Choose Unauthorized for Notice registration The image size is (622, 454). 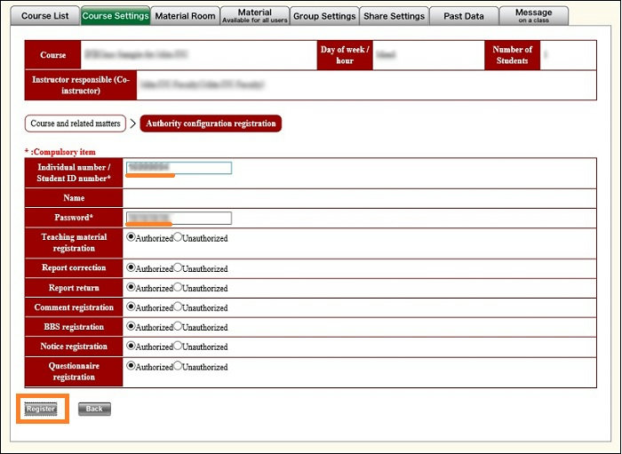pyautogui.click(x=178, y=346)
